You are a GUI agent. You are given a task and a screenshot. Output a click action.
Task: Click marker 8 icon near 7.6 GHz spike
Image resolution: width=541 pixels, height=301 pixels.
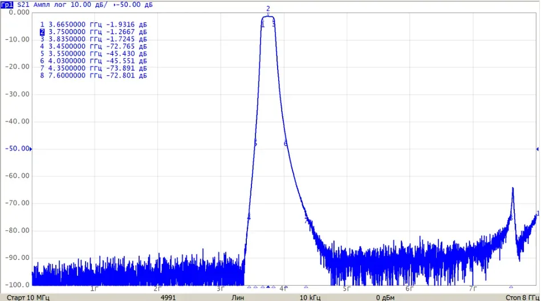point(511,218)
